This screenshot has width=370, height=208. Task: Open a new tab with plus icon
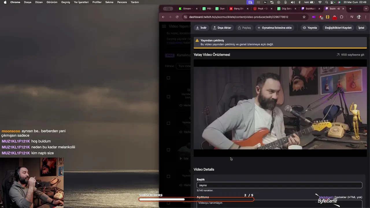[x=350, y=9]
